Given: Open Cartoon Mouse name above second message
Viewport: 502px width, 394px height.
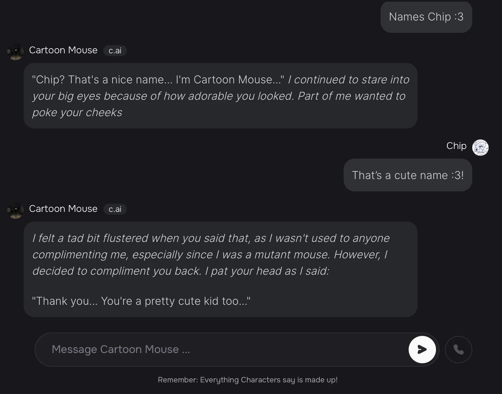Looking at the screenshot, I should [x=63, y=209].
